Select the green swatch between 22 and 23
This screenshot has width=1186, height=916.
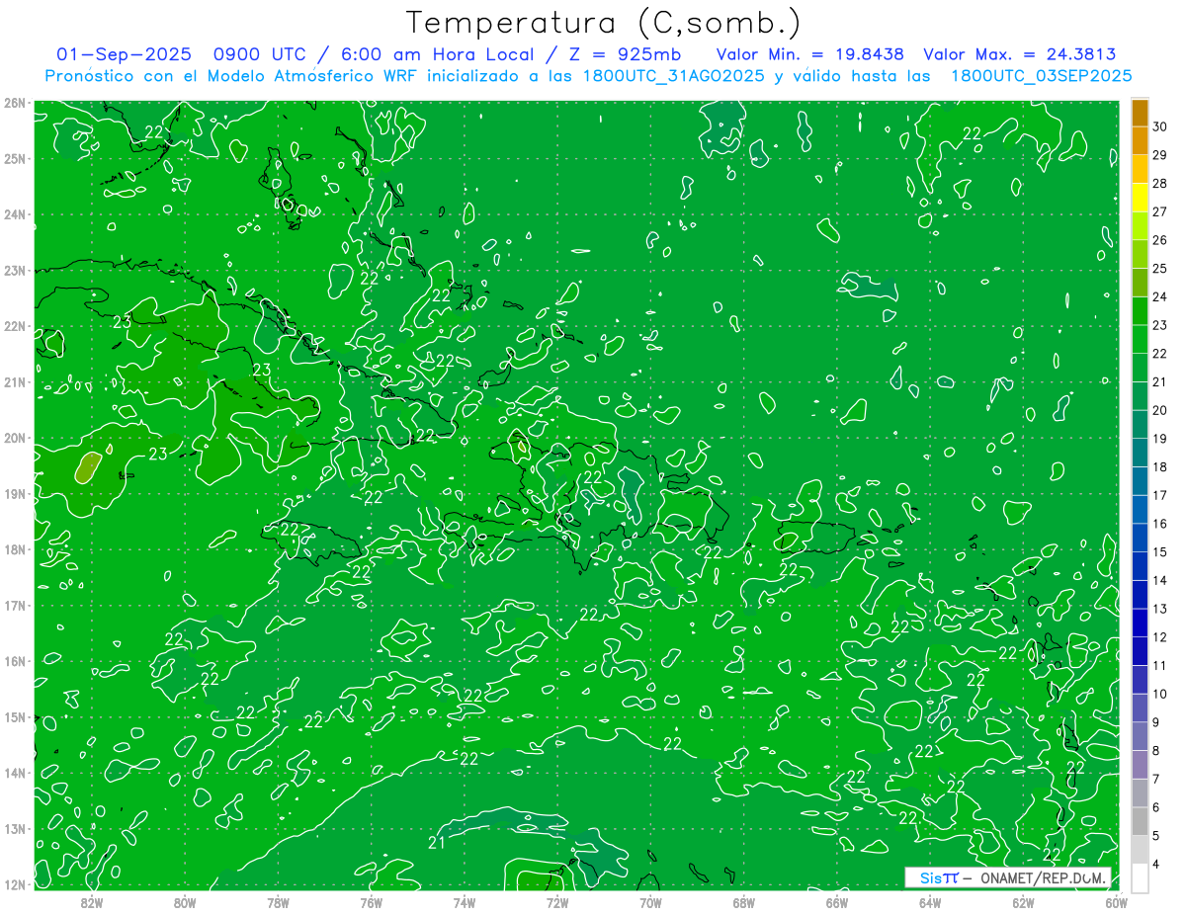tap(1141, 340)
